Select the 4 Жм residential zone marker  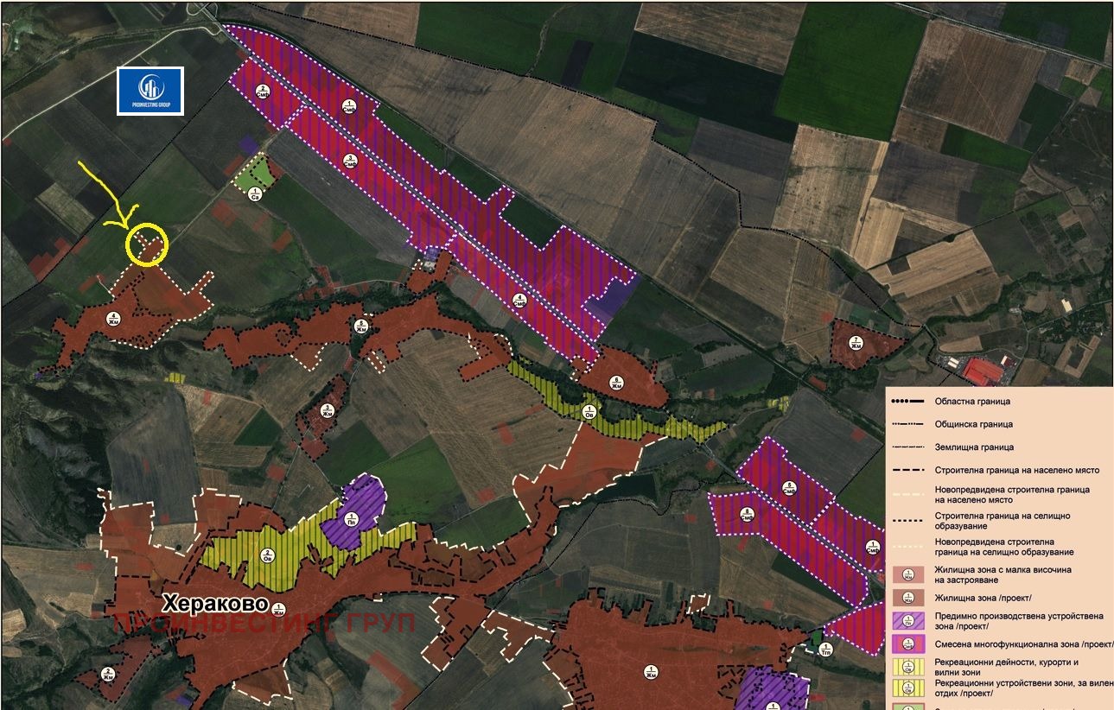coord(112,319)
